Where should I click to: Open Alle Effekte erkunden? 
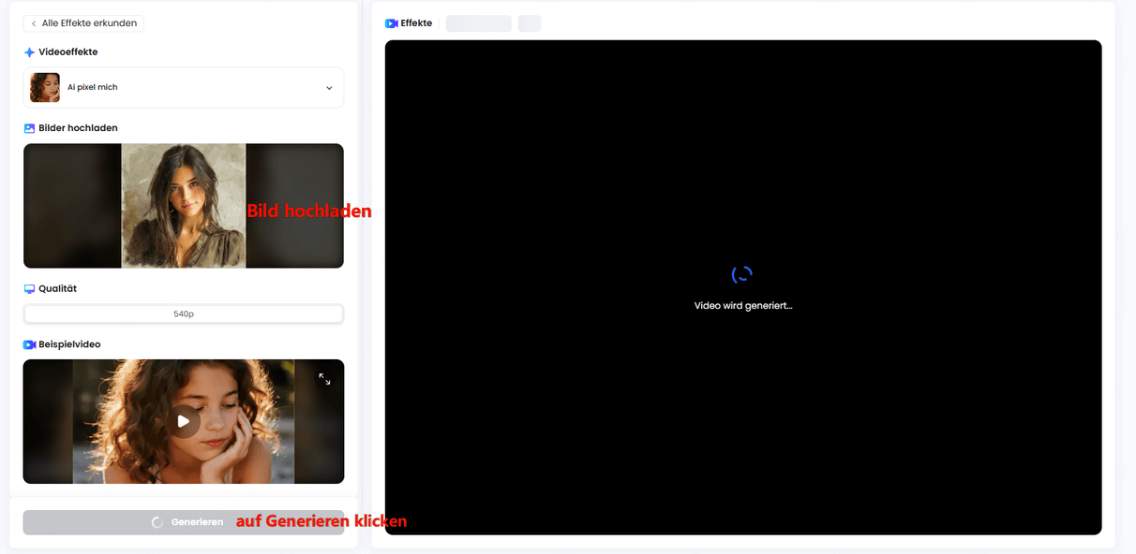(x=88, y=23)
